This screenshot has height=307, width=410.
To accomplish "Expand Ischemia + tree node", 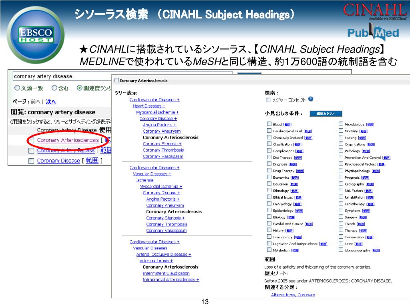I will click(147, 180).
